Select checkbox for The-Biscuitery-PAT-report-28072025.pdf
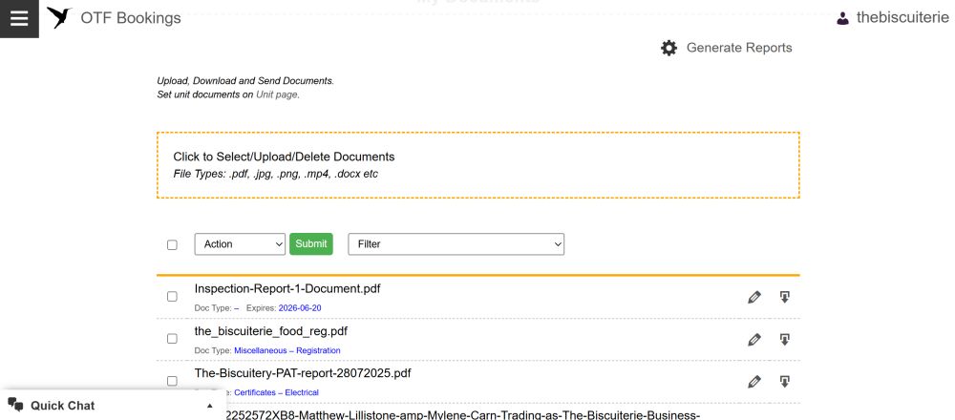Image resolution: width=955 pixels, height=420 pixels. 172,381
